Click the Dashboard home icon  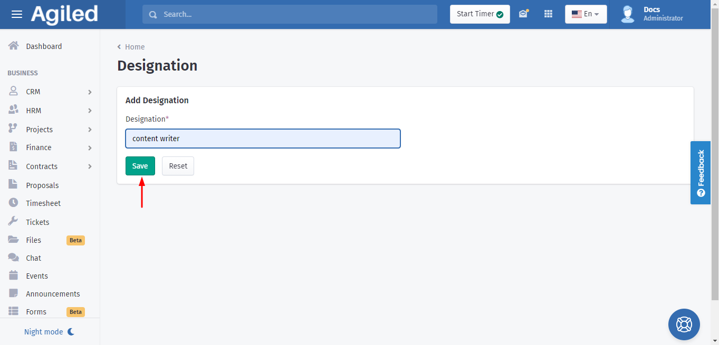(x=14, y=46)
